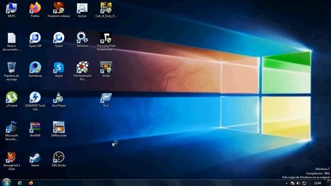This screenshot has width=331, height=186.
Task: Select the Gyazo desktop shortcut
Action: [x=58, y=40]
